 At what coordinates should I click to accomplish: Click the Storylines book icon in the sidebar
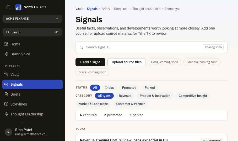pyautogui.click(x=6, y=104)
